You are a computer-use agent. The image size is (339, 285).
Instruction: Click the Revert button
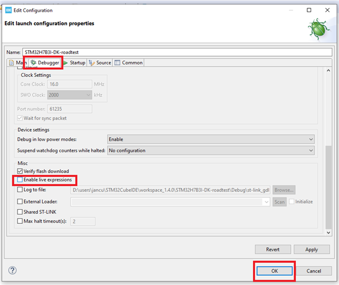273,250
